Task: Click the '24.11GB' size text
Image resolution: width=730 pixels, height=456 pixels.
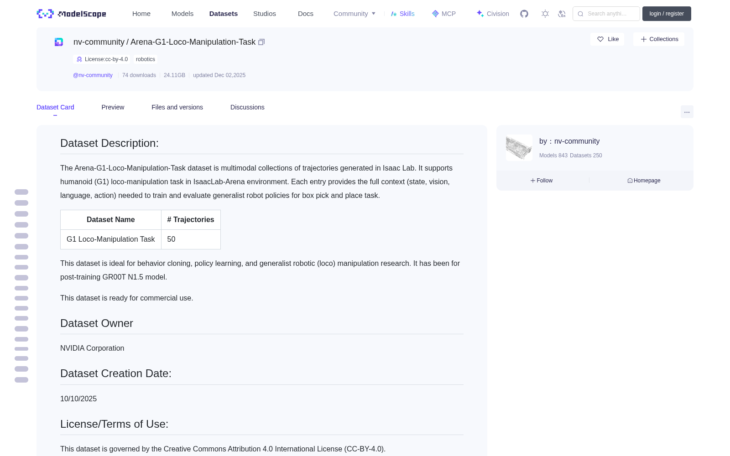Action: pos(174,75)
